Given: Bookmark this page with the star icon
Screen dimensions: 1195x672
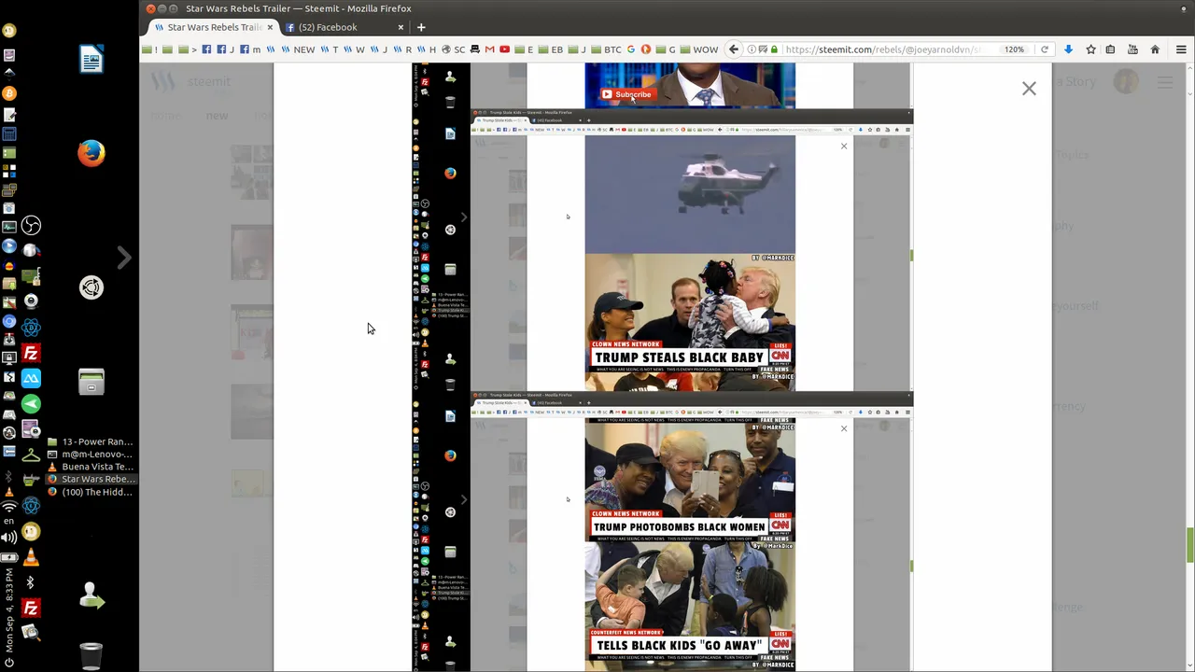Looking at the screenshot, I should tap(1090, 49).
